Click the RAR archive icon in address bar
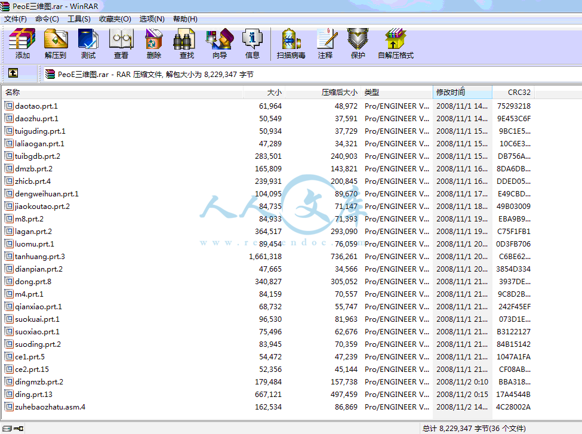Image resolution: width=582 pixels, height=434 pixels. 50,74
